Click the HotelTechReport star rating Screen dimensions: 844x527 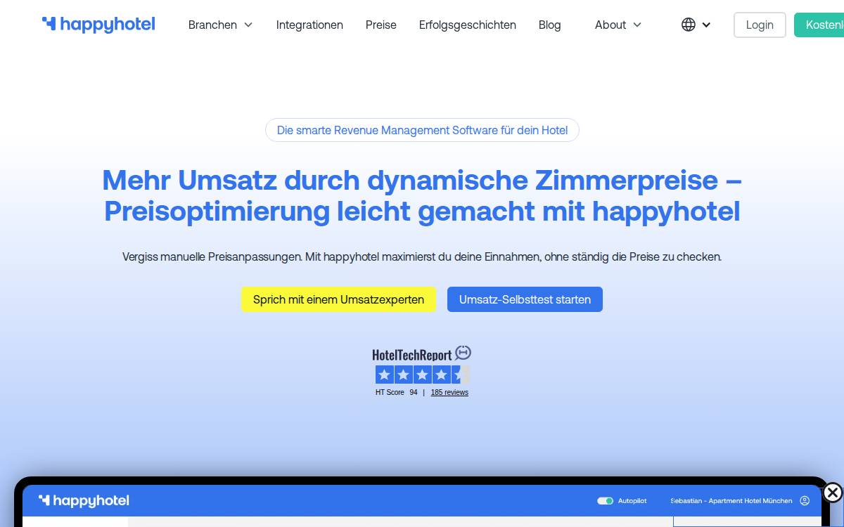(x=422, y=375)
